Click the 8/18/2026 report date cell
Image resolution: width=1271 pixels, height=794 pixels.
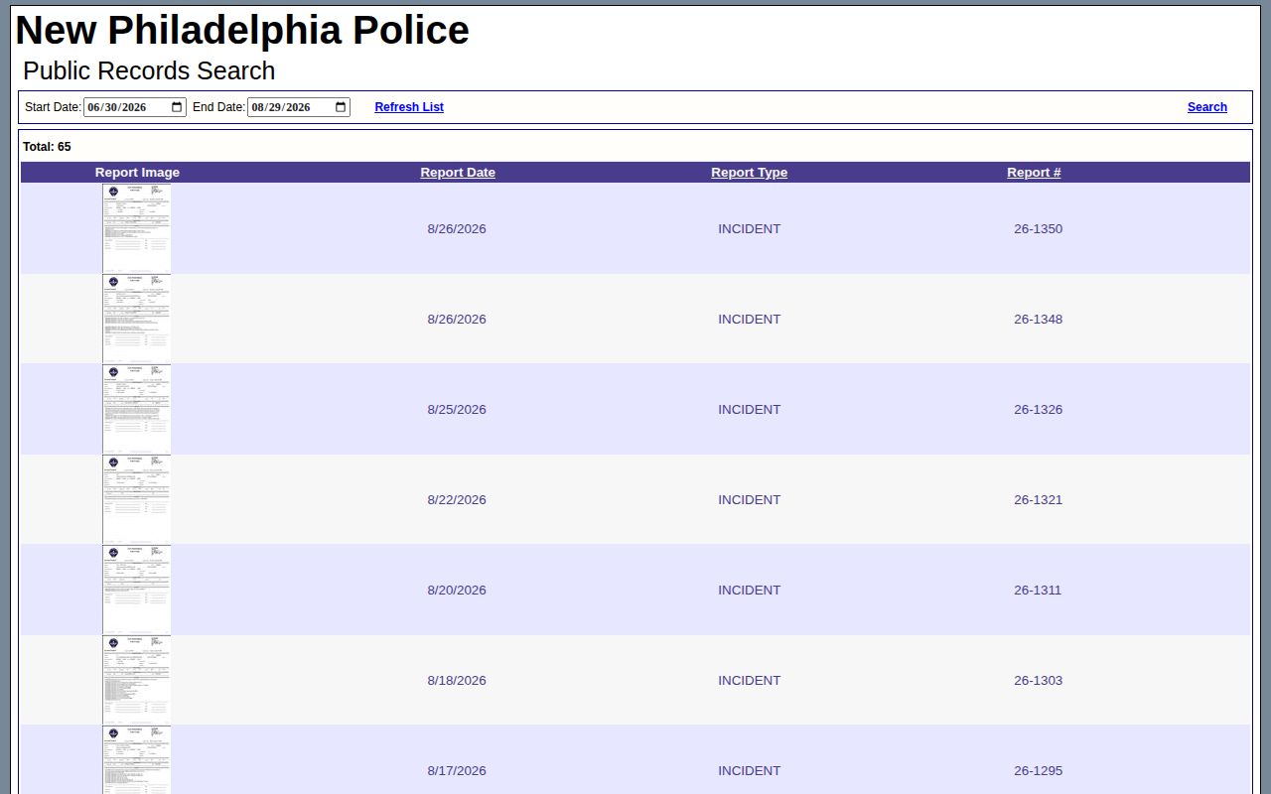tap(457, 681)
